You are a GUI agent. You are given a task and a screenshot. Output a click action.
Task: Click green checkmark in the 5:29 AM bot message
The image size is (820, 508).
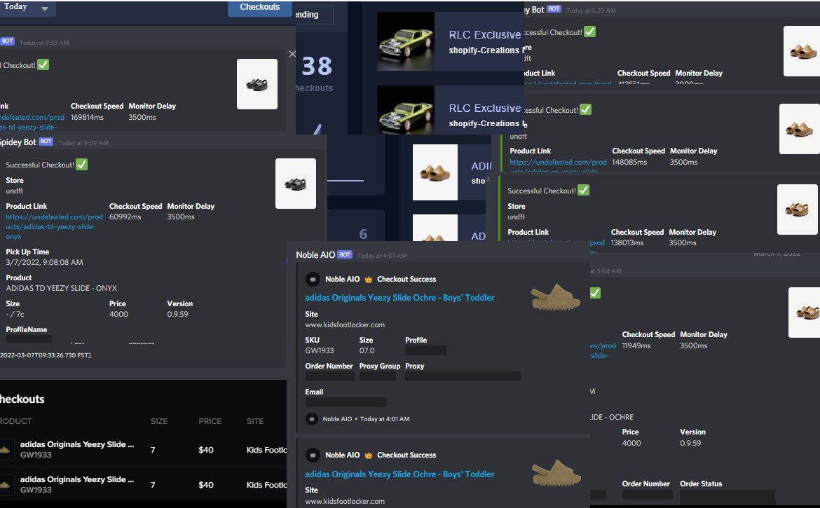point(589,32)
